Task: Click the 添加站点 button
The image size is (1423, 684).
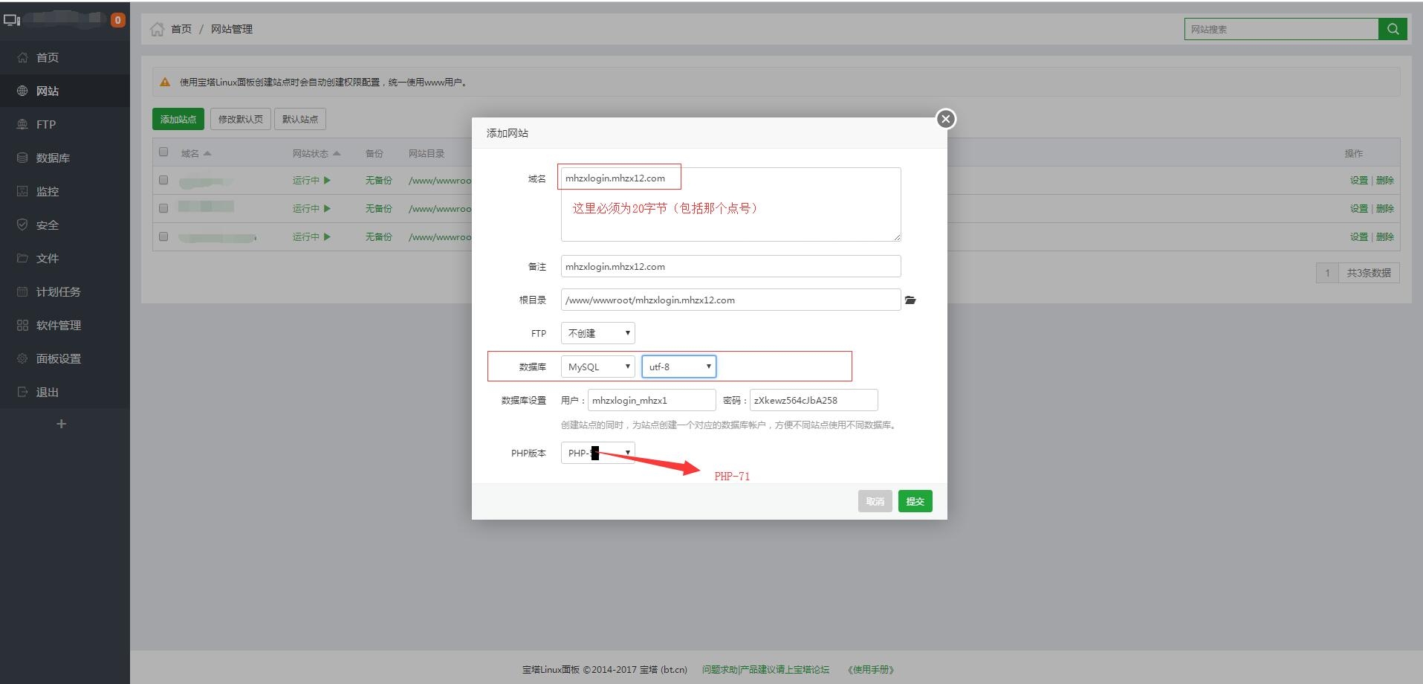Action: (x=178, y=119)
